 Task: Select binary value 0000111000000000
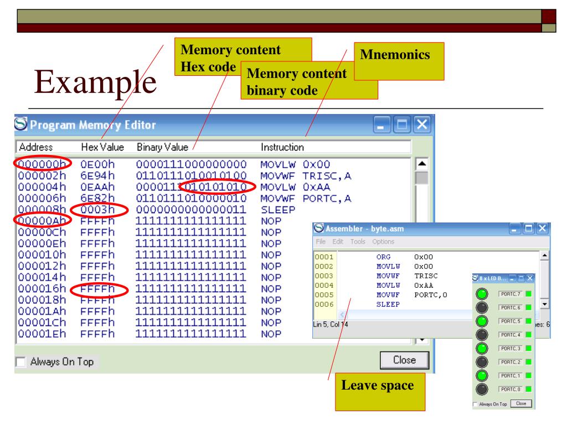[x=191, y=164]
